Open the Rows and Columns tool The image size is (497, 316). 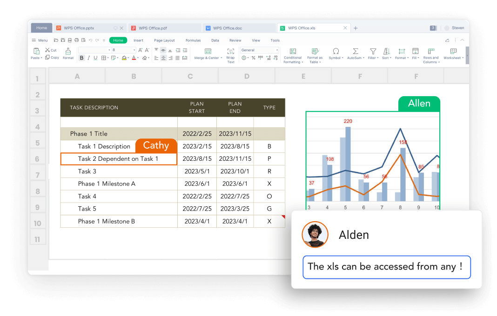point(431,51)
